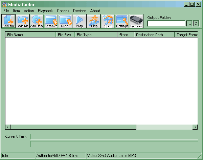Click the Target Format column header
This screenshot has width=203, height=160.
coord(186,35)
